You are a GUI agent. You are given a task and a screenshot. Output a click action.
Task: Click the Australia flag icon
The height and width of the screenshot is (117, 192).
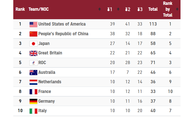click(x=33, y=73)
